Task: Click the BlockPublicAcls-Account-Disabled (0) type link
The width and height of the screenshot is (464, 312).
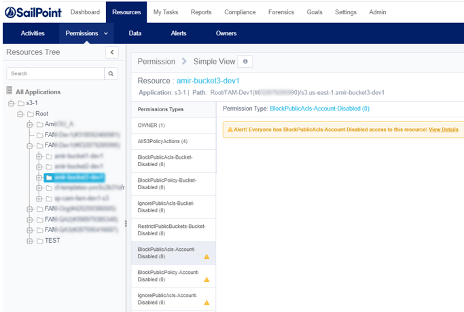Action: point(319,109)
